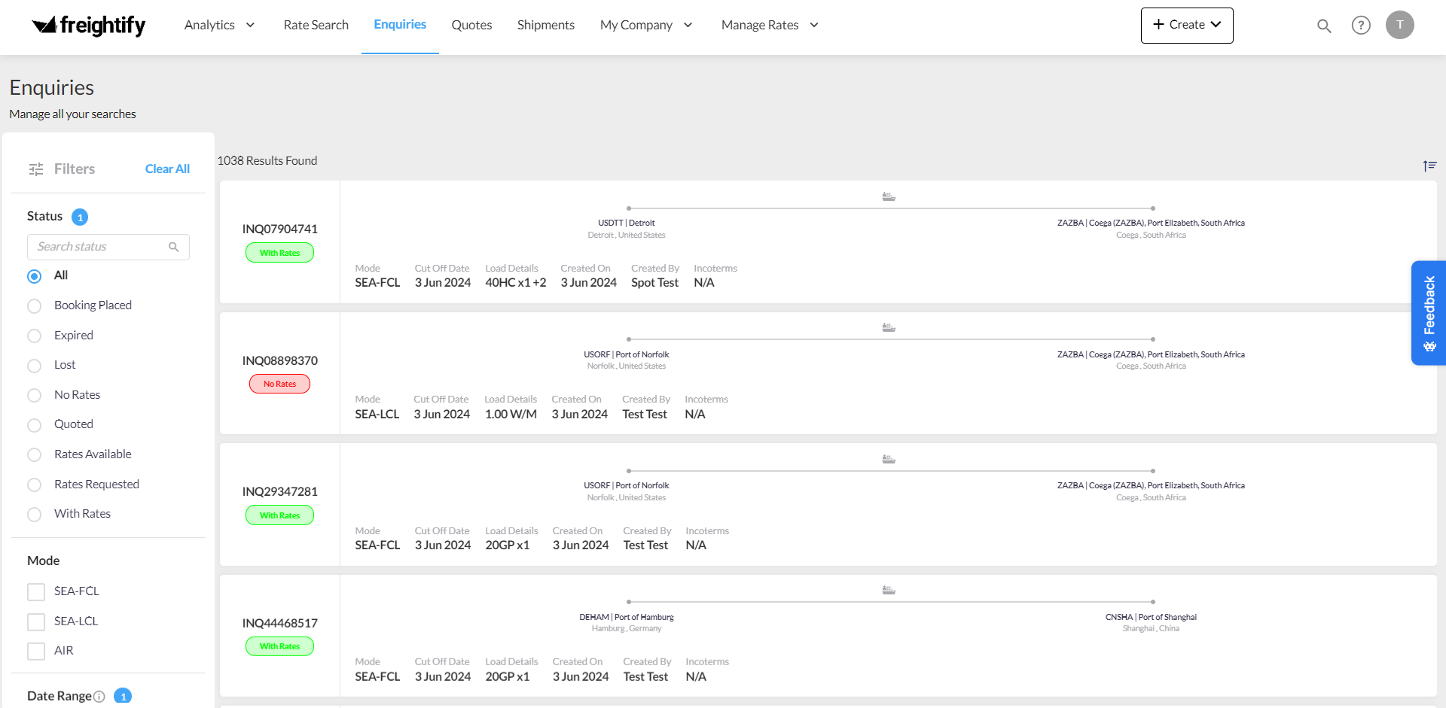This screenshot has height=708, width=1446.
Task: Select the Quoted status radio button
Action: click(x=34, y=424)
